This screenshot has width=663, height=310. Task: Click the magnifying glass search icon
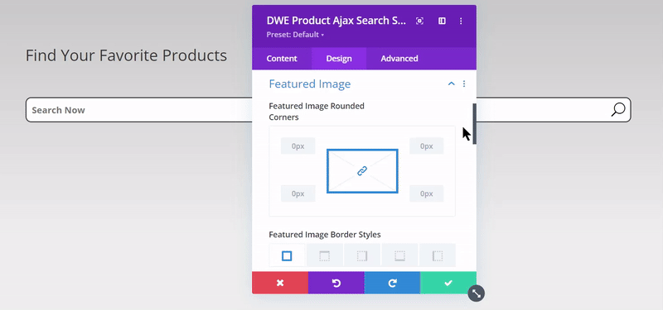(x=617, y=110)
